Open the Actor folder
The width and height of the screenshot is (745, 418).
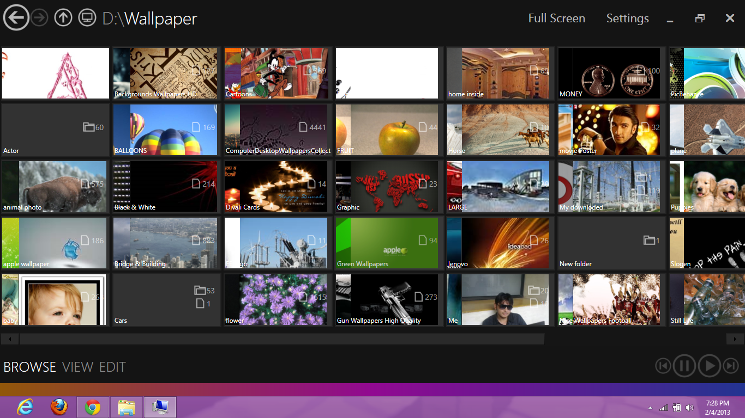tap(55, 130)
